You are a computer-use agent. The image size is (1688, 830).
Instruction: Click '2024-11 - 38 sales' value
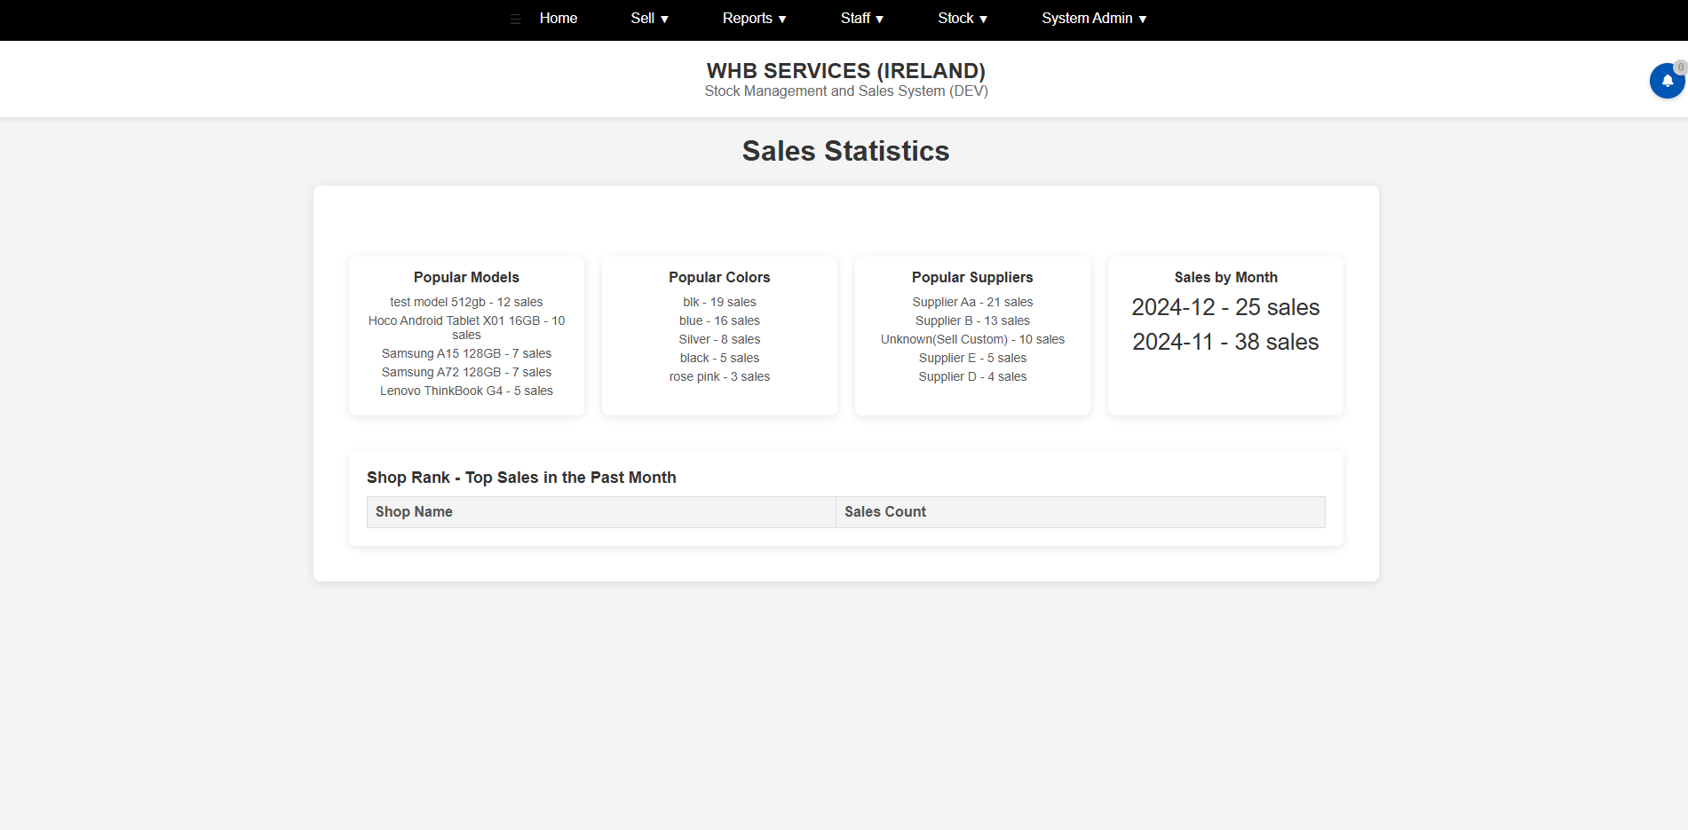pyautogui.click(x=1225, y=343)
